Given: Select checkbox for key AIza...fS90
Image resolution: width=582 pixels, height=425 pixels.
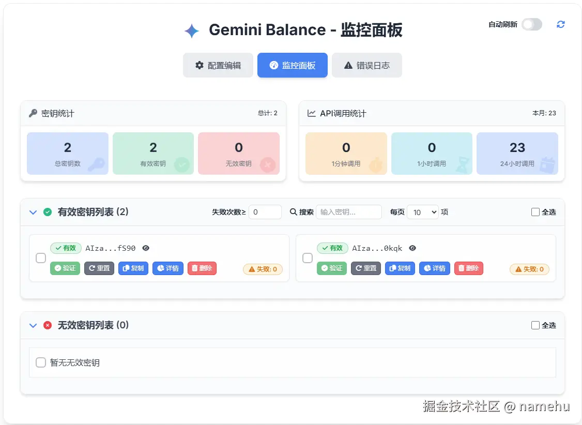Looking at the screenshot, I should coord(41,258).
